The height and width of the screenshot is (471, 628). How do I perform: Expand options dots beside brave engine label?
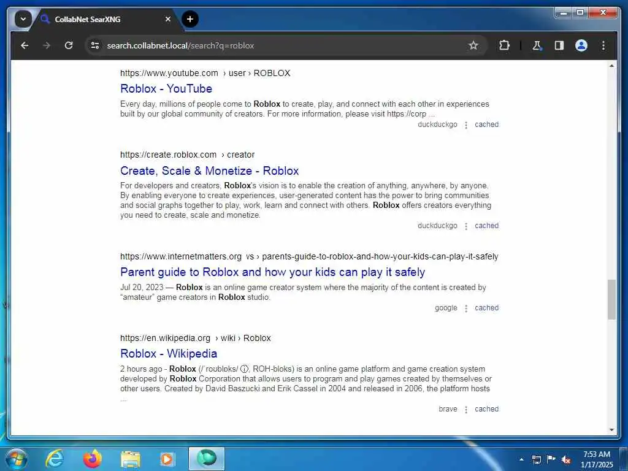(x=466, y=410)
